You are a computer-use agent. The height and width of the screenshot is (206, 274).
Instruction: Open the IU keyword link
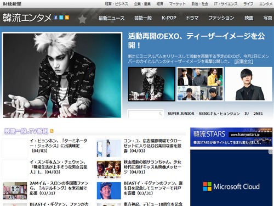click(247, 114)
